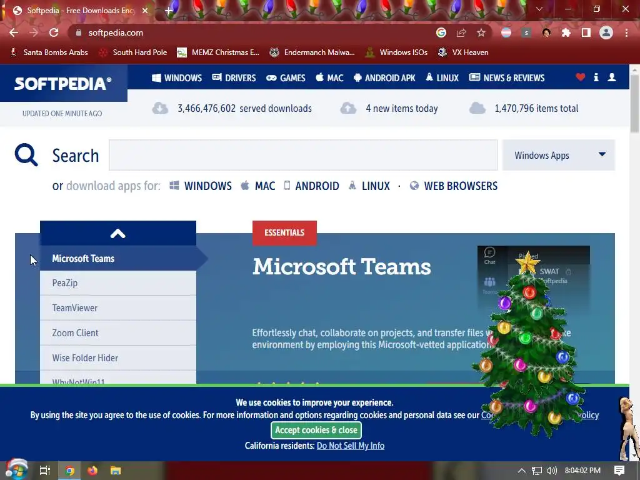Open Task View on the taskbar

pyautogui.click(x=45, y=471)
